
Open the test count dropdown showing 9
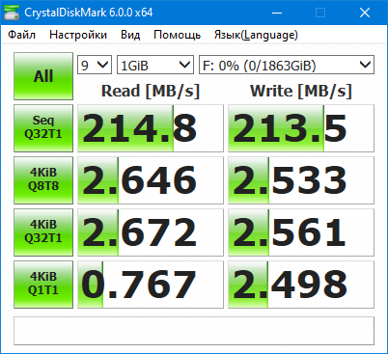[x=95, y=65]
